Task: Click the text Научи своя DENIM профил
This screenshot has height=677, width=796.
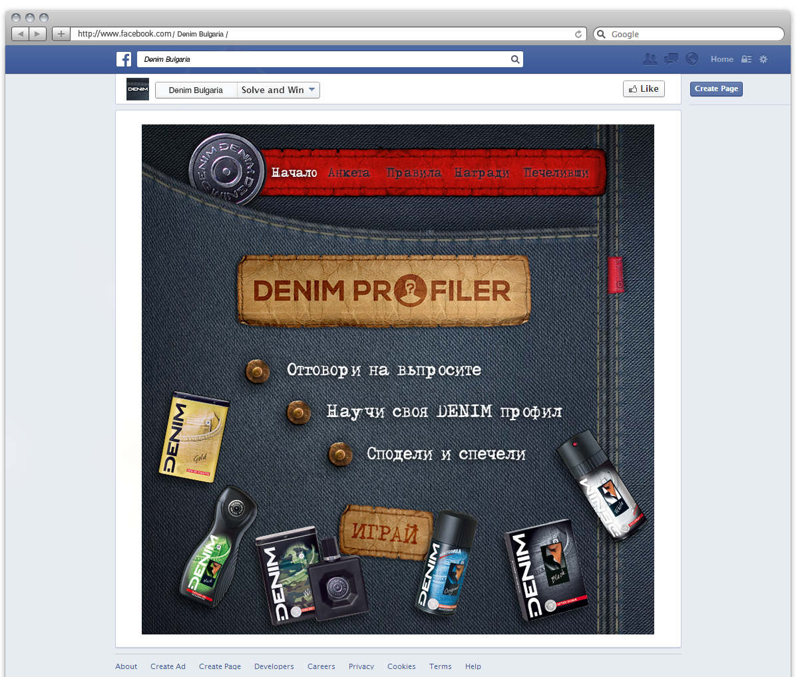Action: [x=444, y=412]
